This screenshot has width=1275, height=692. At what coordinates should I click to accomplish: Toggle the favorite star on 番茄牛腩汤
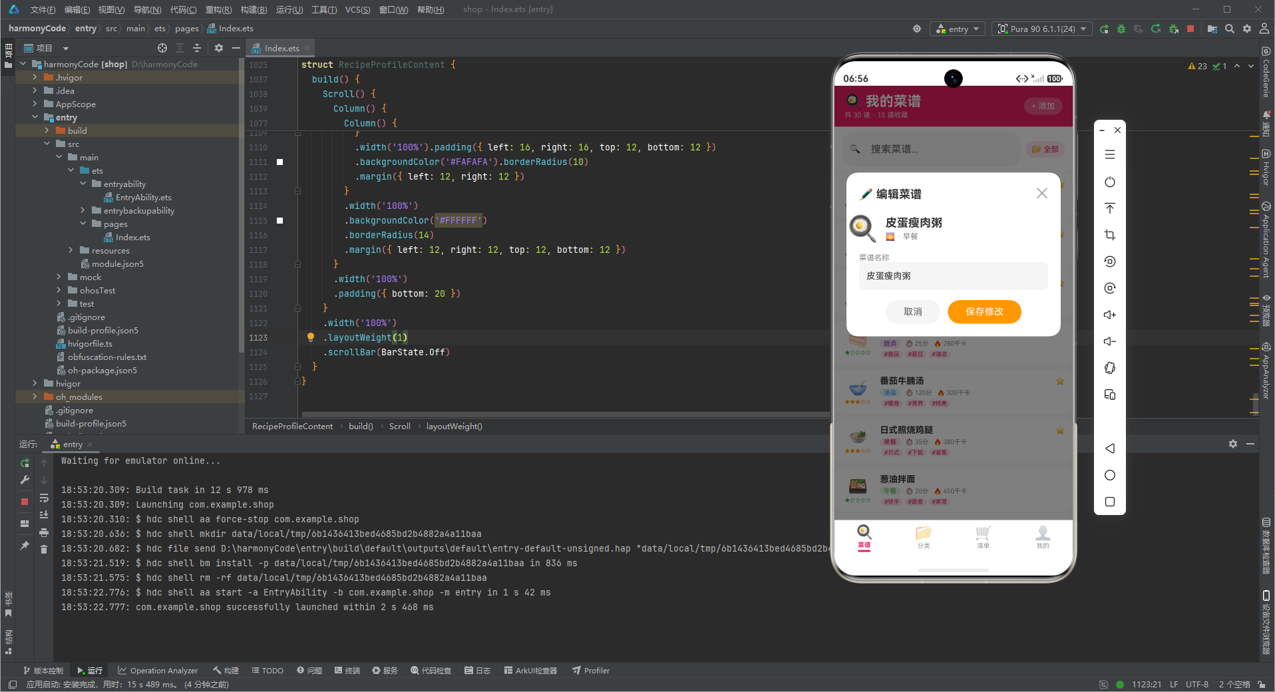click(x=1060, y=381)
